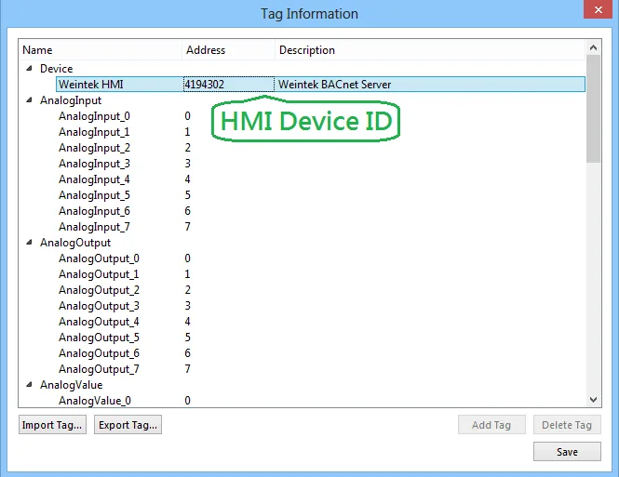Select AnalogInput_2 tag
This screenshot has width=619, height=477.
(94, 148)
